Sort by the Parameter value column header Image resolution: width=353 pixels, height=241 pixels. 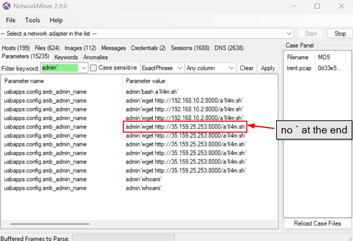[x=200, y=81]
